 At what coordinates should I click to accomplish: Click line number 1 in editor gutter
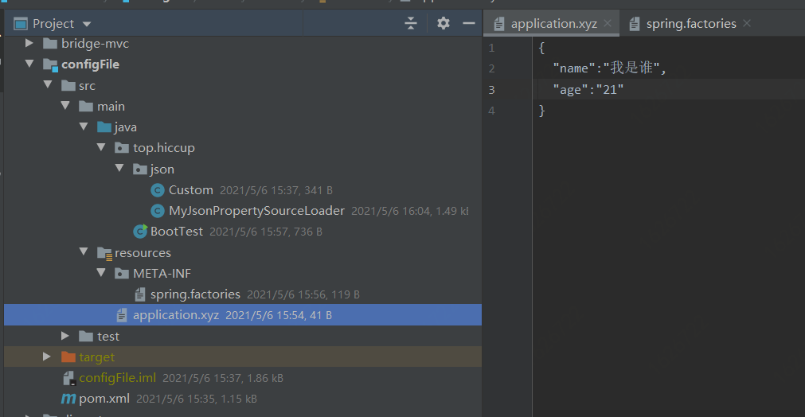click(491, 49)
